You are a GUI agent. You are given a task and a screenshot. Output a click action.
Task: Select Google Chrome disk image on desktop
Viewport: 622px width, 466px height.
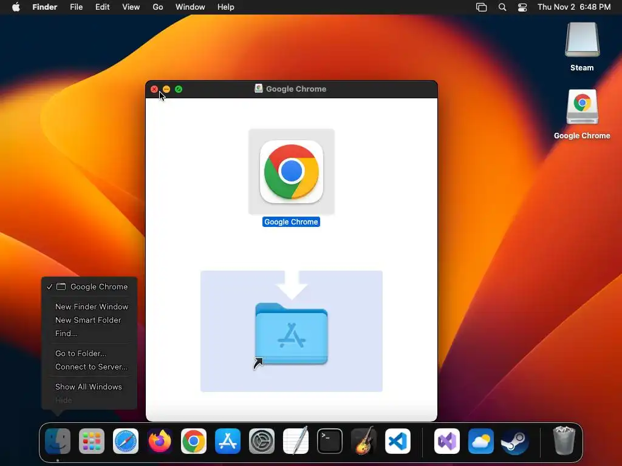(x=583, y=107)
